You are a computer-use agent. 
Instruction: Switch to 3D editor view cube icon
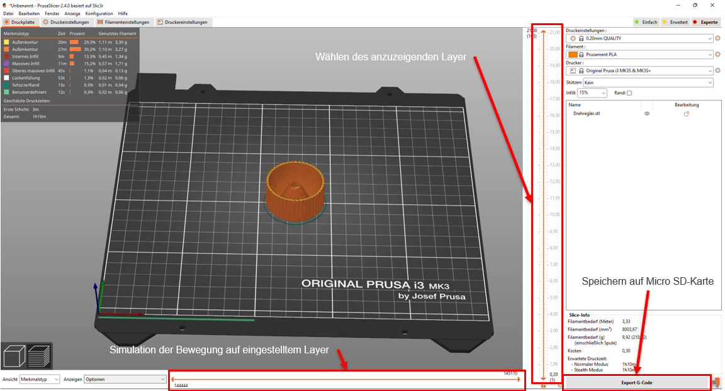pyautogui.click(x=14, y=356)
